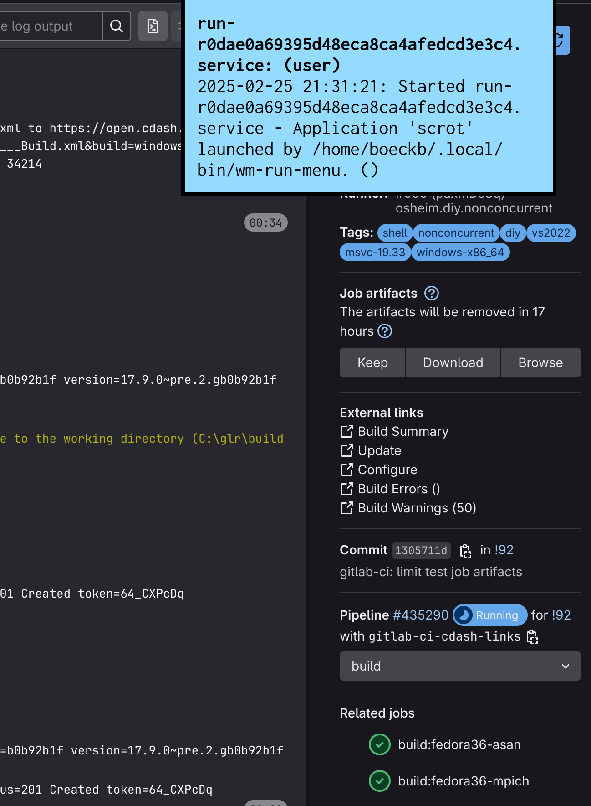Open the Build Summary external link
The height and width of the screenshot is (806, 591).
[x=402, y=431]
